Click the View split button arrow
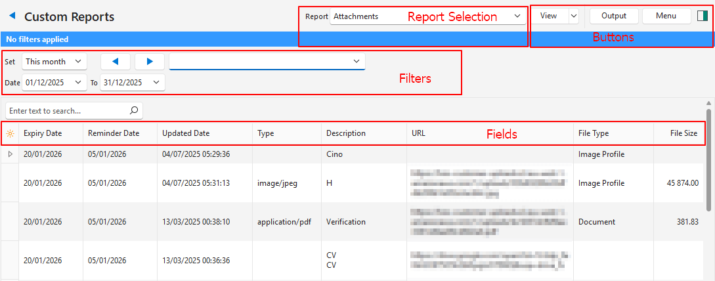Viewport: 715px width, 281px height. 573,16
